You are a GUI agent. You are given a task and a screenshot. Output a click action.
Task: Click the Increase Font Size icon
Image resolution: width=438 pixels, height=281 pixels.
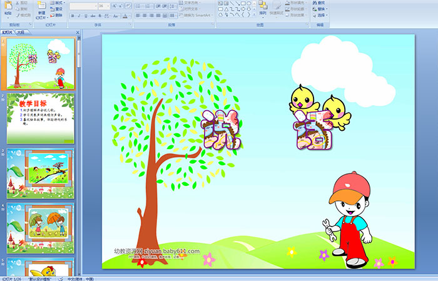click(x=115, y=6)
